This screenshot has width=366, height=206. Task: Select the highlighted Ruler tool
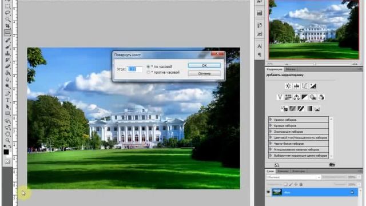click(x=7, y=33)
